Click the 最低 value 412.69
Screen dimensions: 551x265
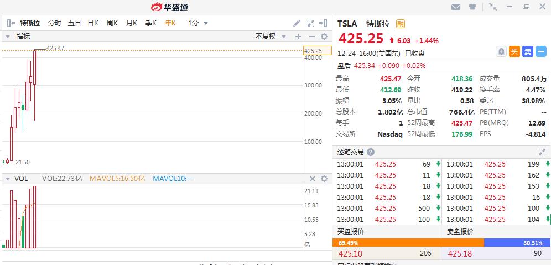[391, 90]
